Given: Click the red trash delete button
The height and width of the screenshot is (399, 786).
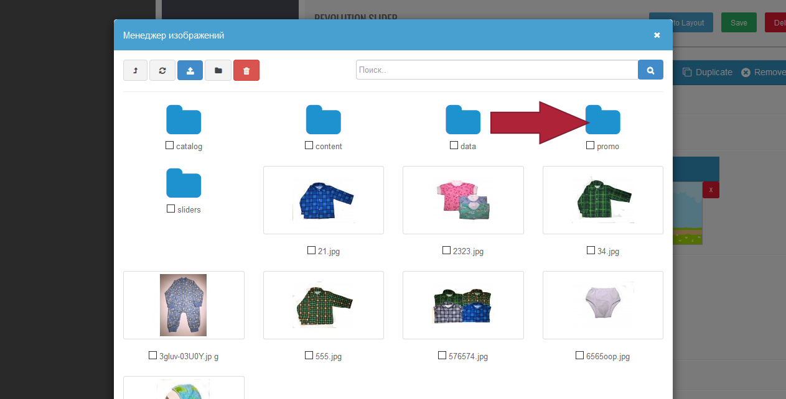Looking at the screenshot, I should (246, 70).
